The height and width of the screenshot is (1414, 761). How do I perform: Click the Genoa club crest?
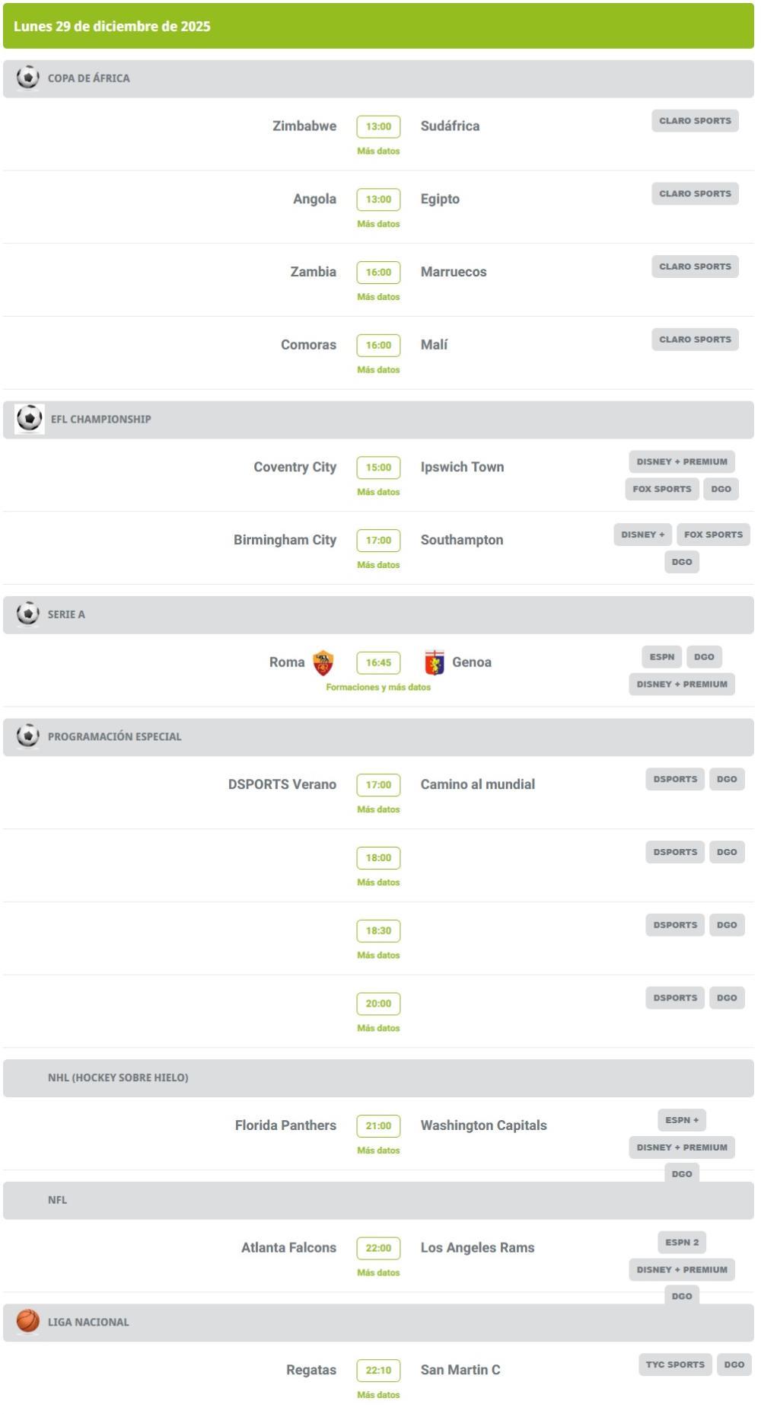435,662
